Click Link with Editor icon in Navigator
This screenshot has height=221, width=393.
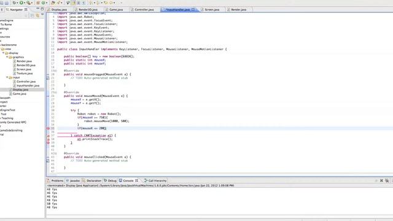[x=37, y=15]
